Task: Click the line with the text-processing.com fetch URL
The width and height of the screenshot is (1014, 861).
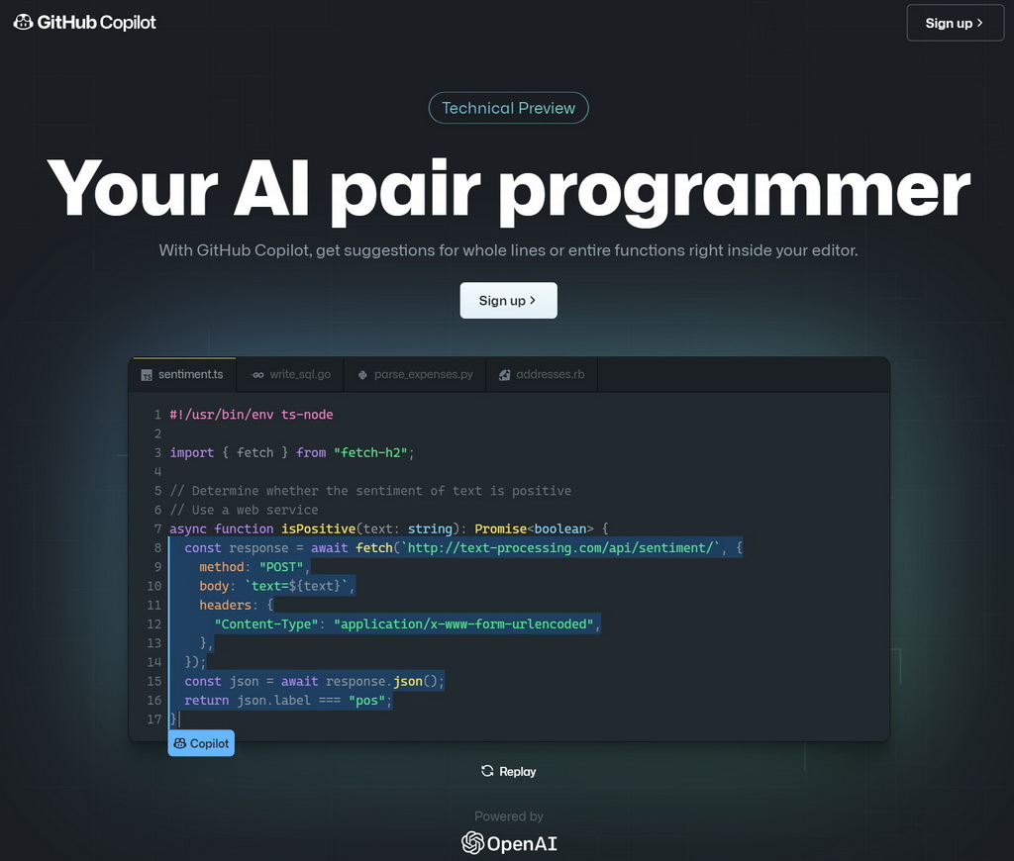Action: 463,548
